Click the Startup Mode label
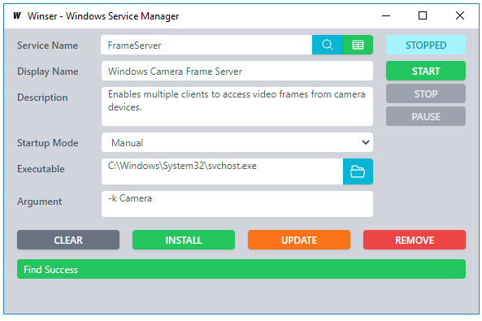482x321 pixels. point(48,143)
